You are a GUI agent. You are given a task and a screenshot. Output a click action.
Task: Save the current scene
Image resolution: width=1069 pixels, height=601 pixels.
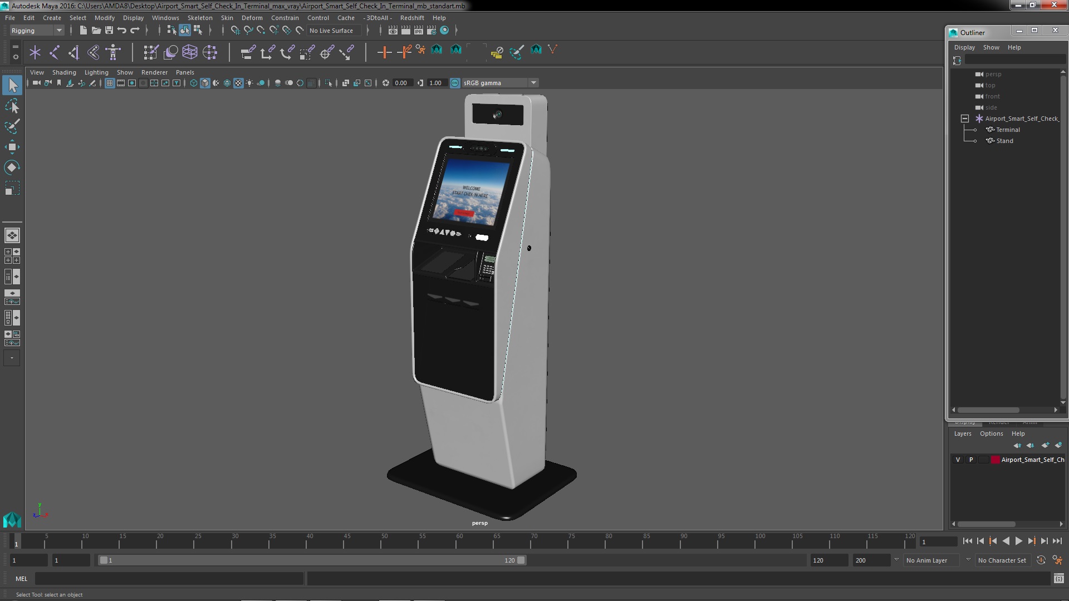109,31
